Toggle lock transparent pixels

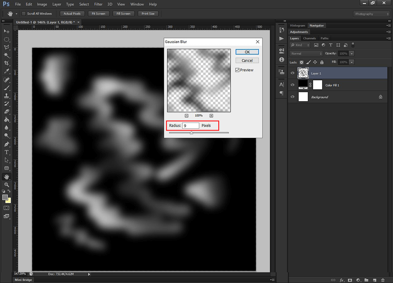tap(302, 62)
